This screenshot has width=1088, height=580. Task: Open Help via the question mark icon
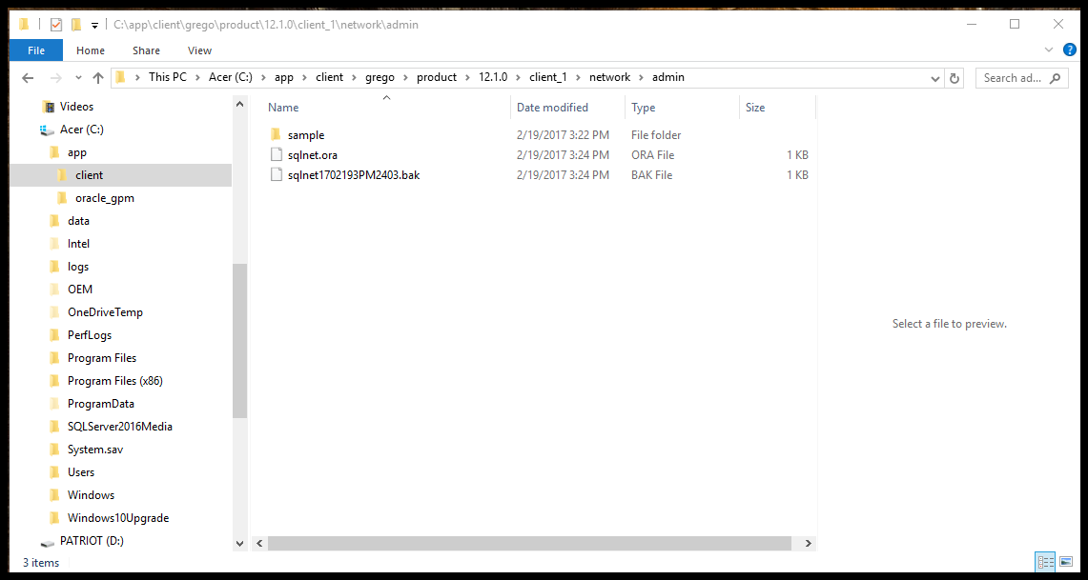coord(1070,50)
